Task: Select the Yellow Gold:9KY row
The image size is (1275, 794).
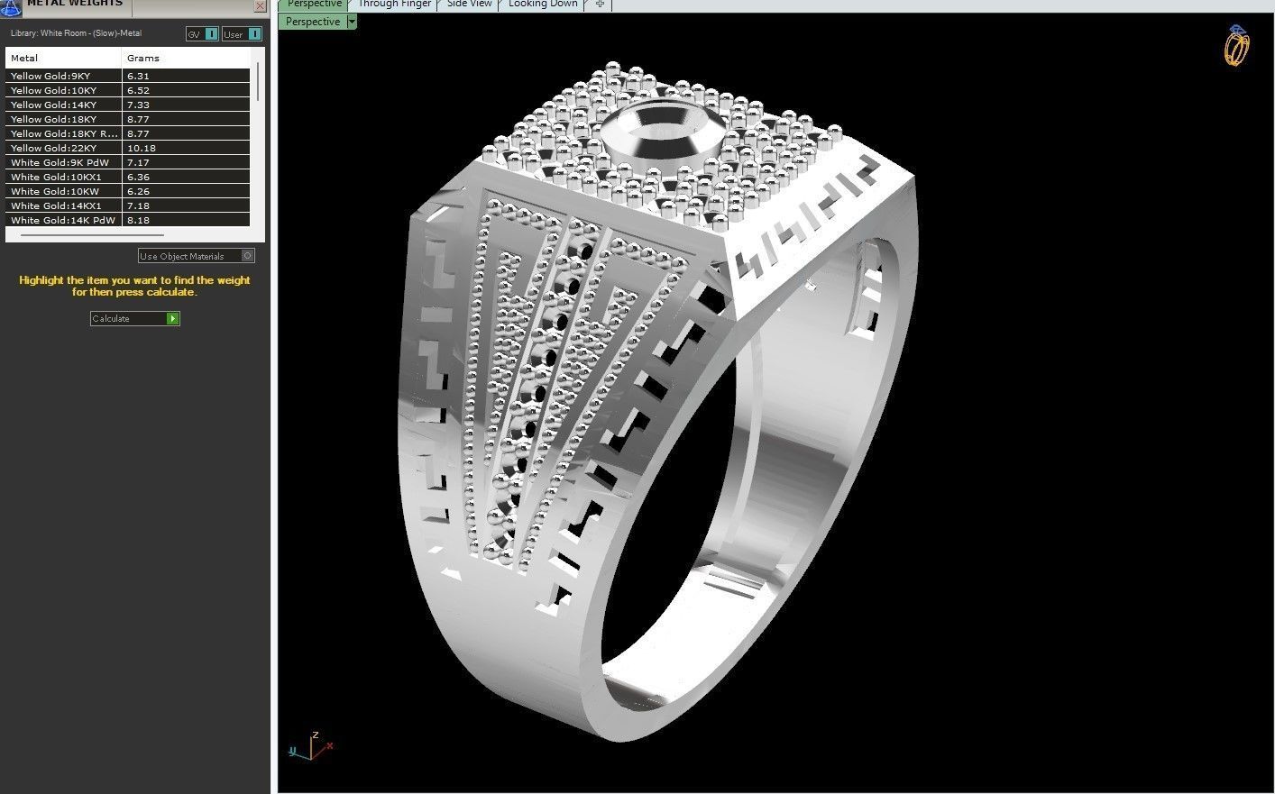Action: point(128,76)
